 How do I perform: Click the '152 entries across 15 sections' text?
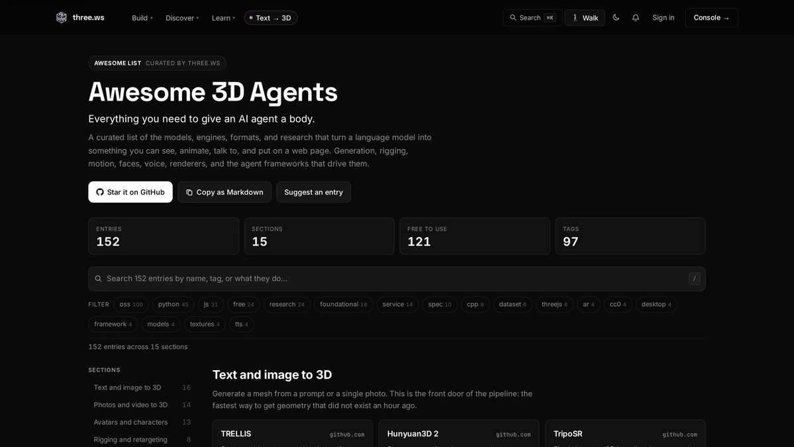pos(138,347)
